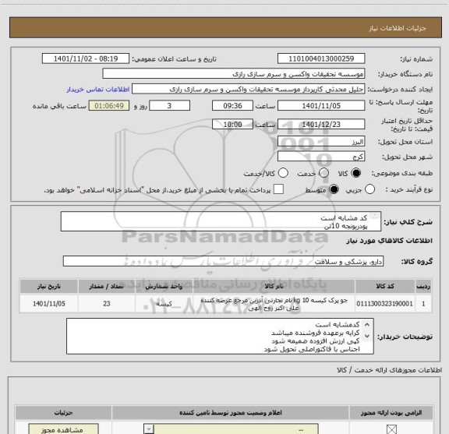449x434 pixels.
Task: Click the product code 011130323190001 cell
Action: click(x=385, y=304)
